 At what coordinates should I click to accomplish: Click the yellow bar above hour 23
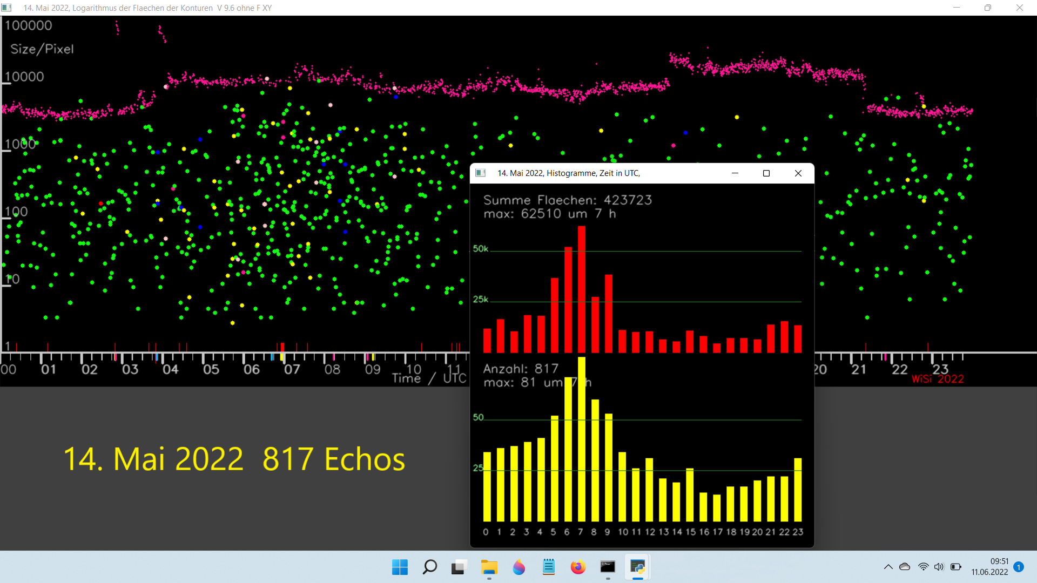click(798, 490)
